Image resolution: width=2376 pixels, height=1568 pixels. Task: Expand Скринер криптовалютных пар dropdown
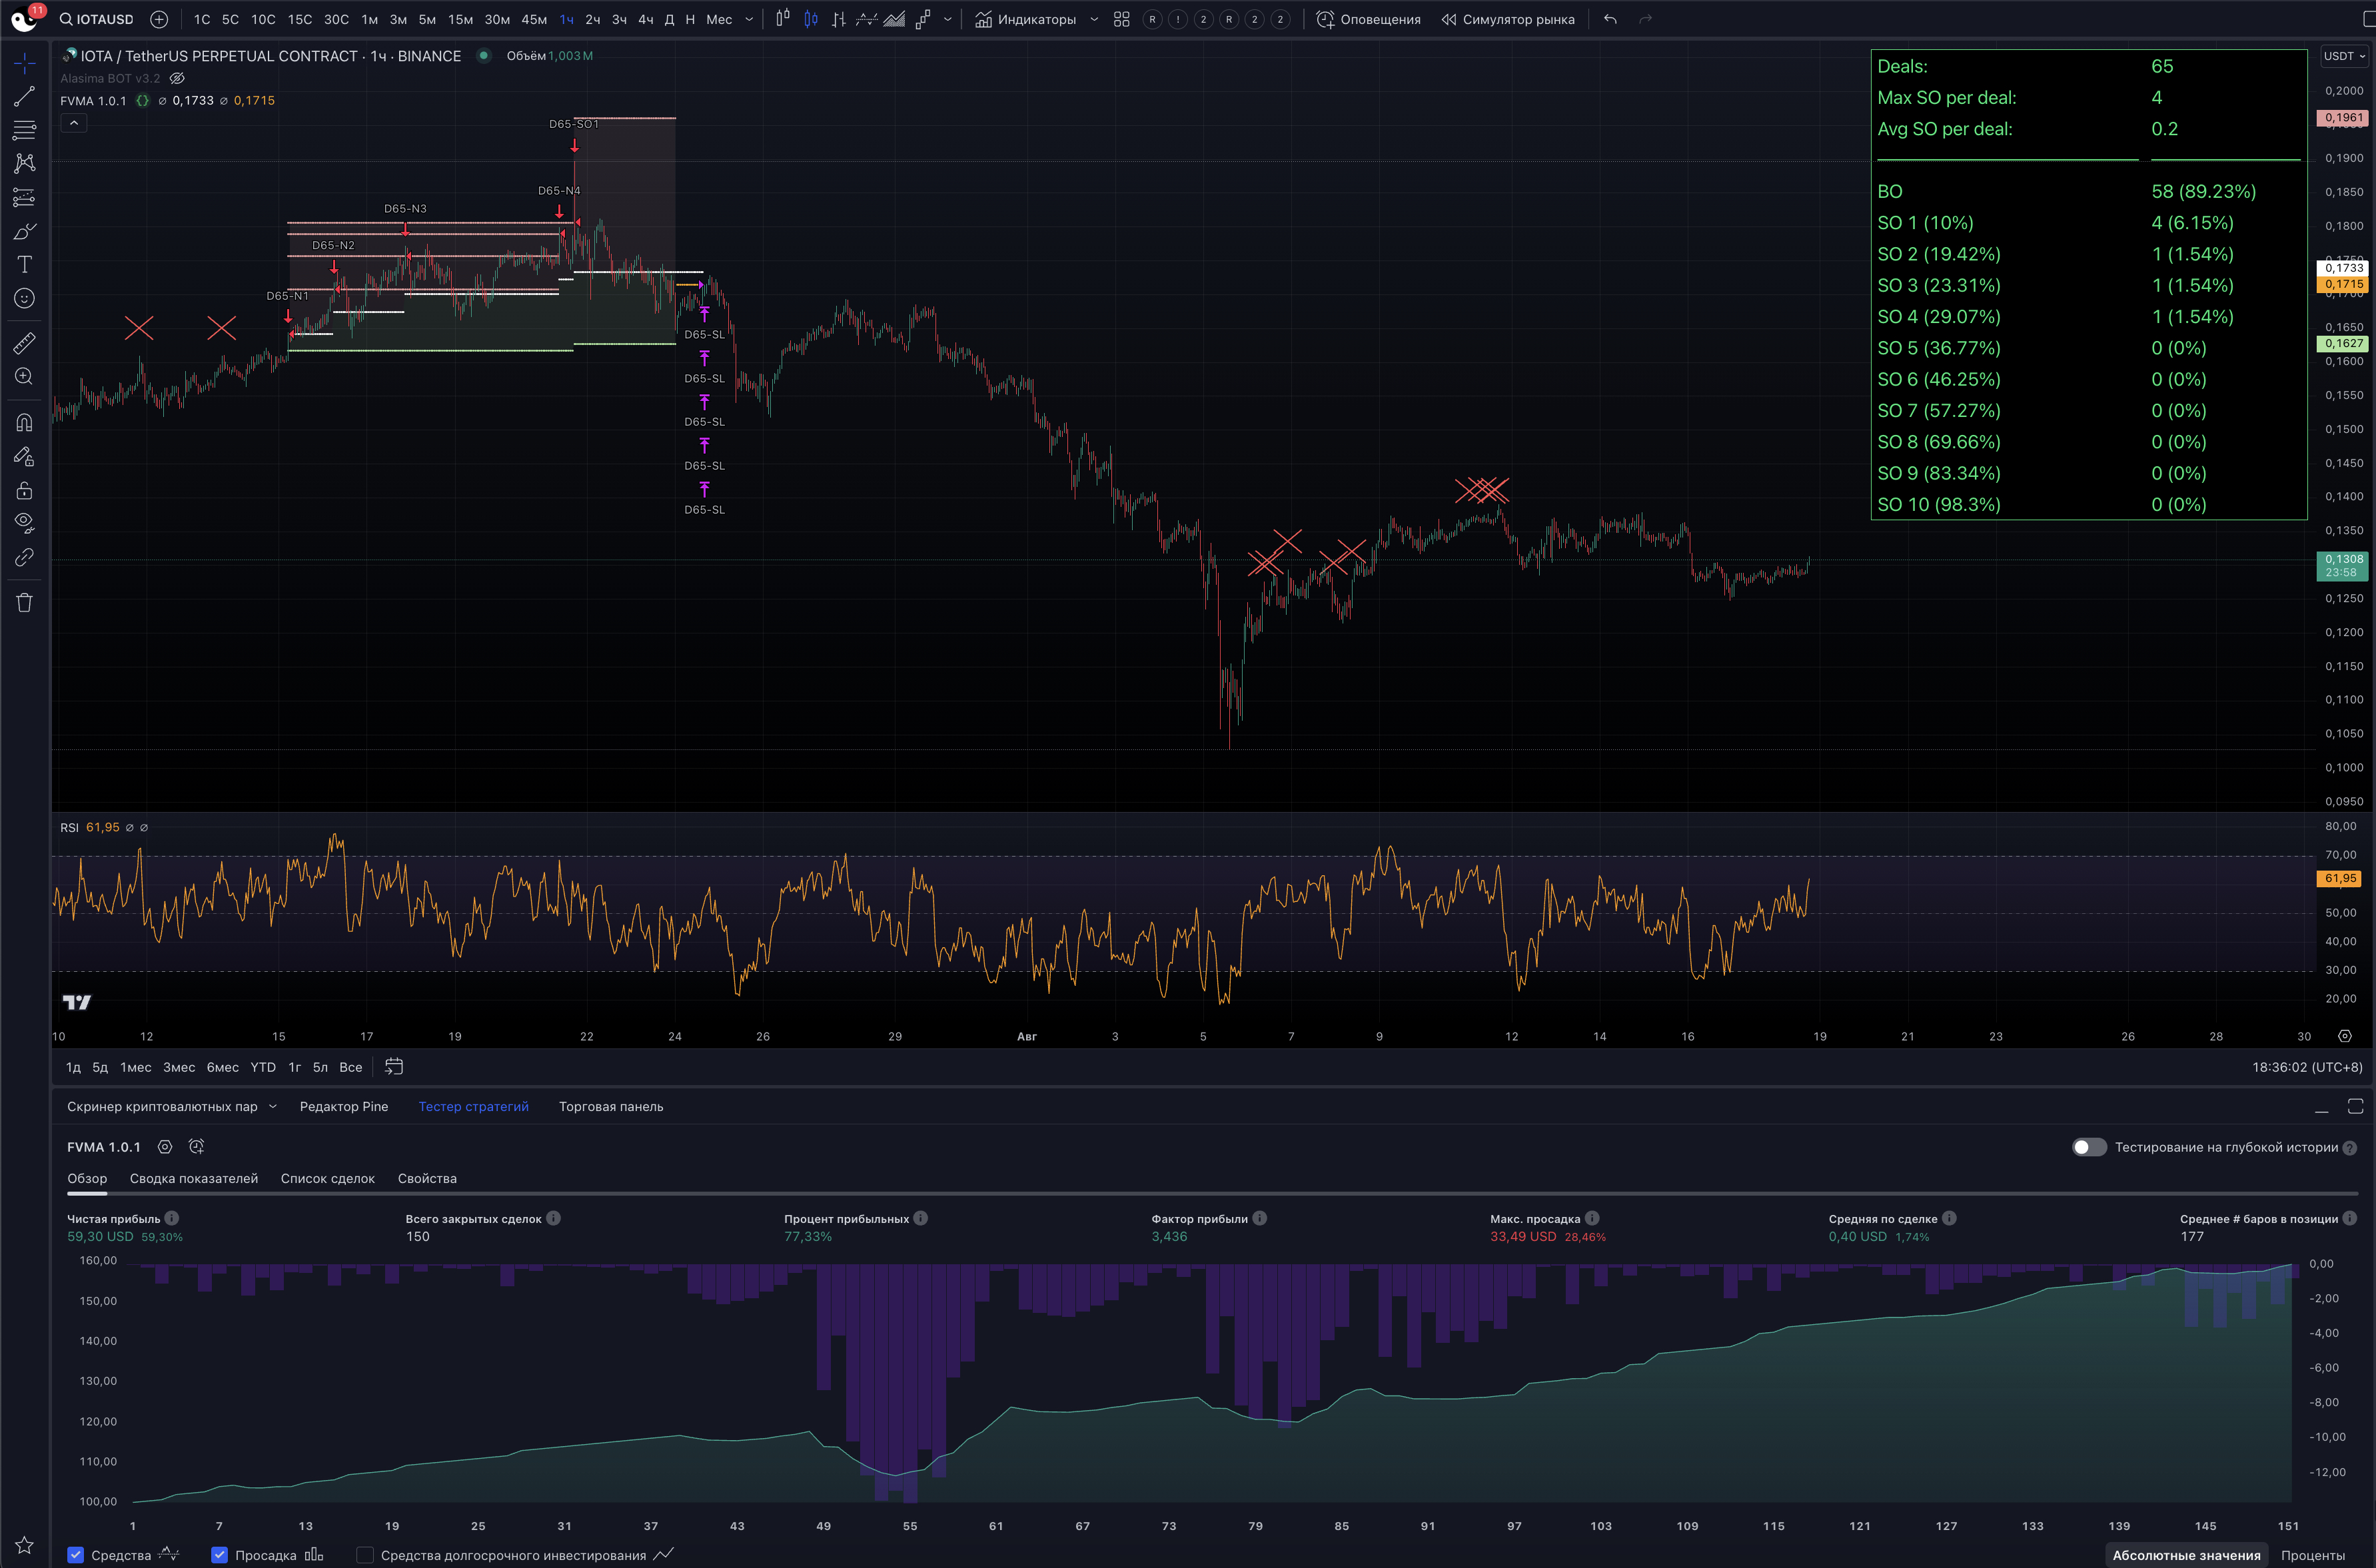(273, 1106)
